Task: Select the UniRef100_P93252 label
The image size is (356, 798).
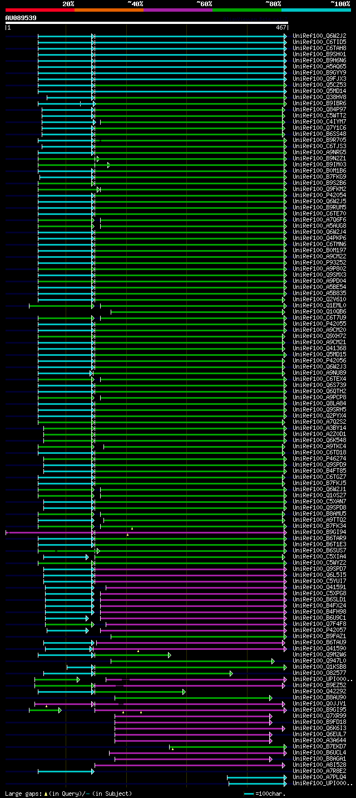Action: click(319, 262)
